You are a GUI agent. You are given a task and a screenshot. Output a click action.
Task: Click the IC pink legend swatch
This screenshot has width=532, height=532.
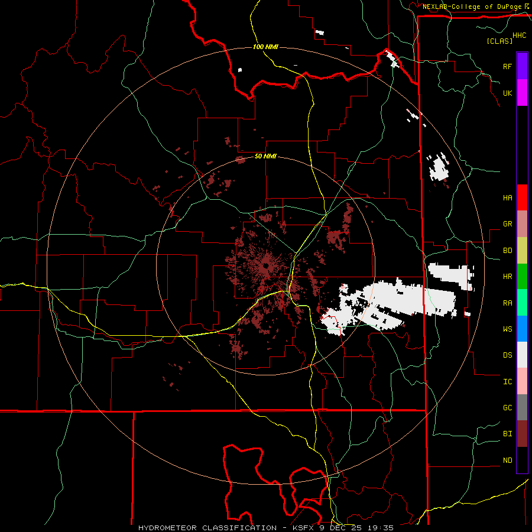[522, 381]
